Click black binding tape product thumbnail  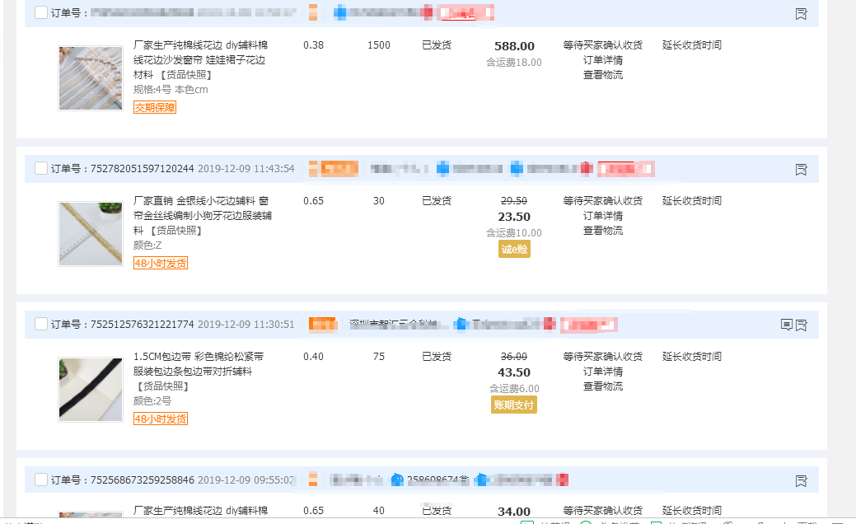[91, 390]
